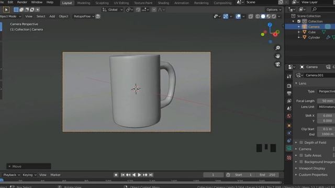Open Global transform orientation dropdown
This screenshot has height=188, width=335.
pyautogui.click(x=113, y=9)
